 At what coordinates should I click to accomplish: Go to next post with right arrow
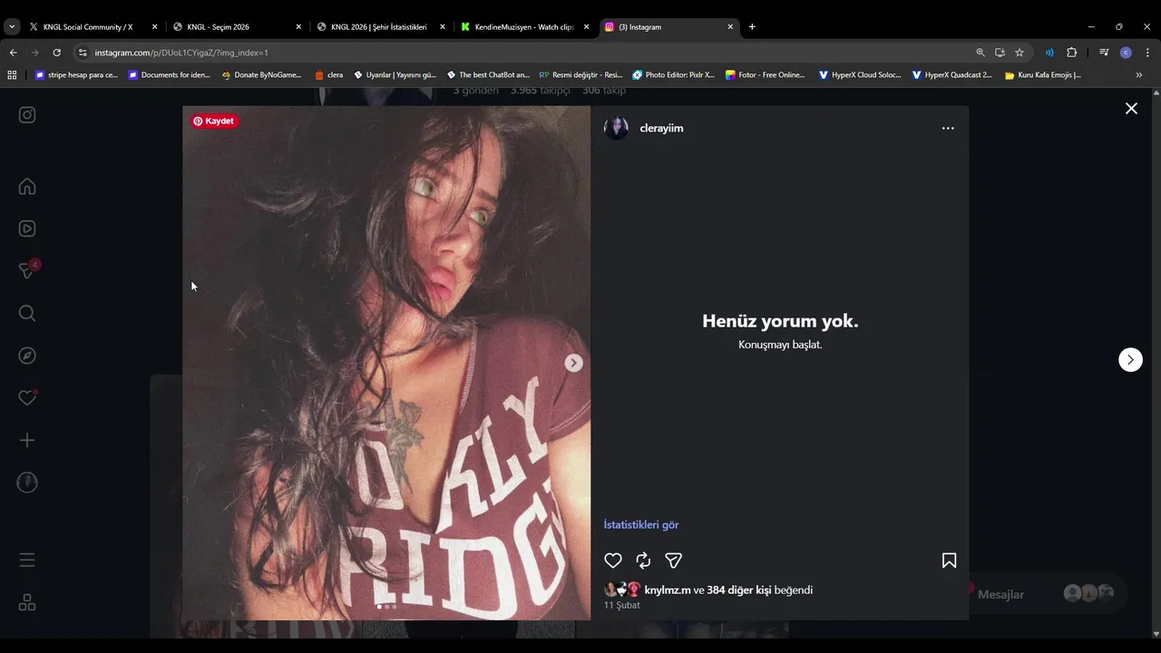[1130, 359]
